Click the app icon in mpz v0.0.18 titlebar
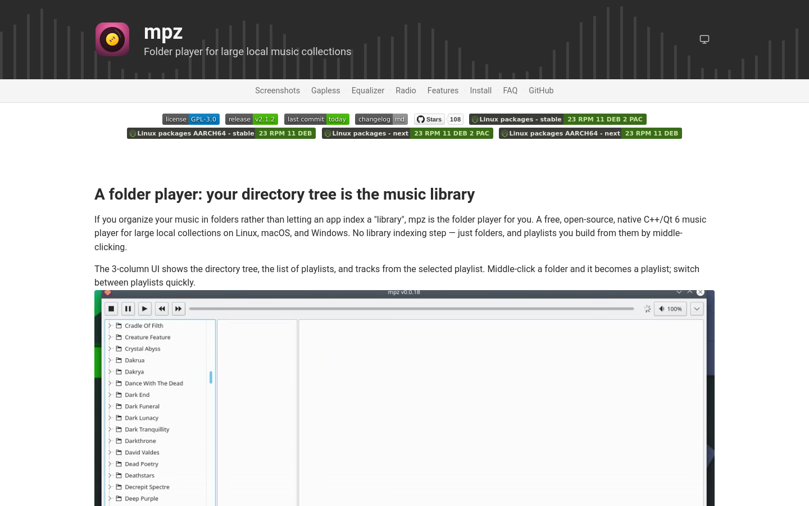Image resolution: width=809 pixels, height=506 pixels. [x=107, y=292]
